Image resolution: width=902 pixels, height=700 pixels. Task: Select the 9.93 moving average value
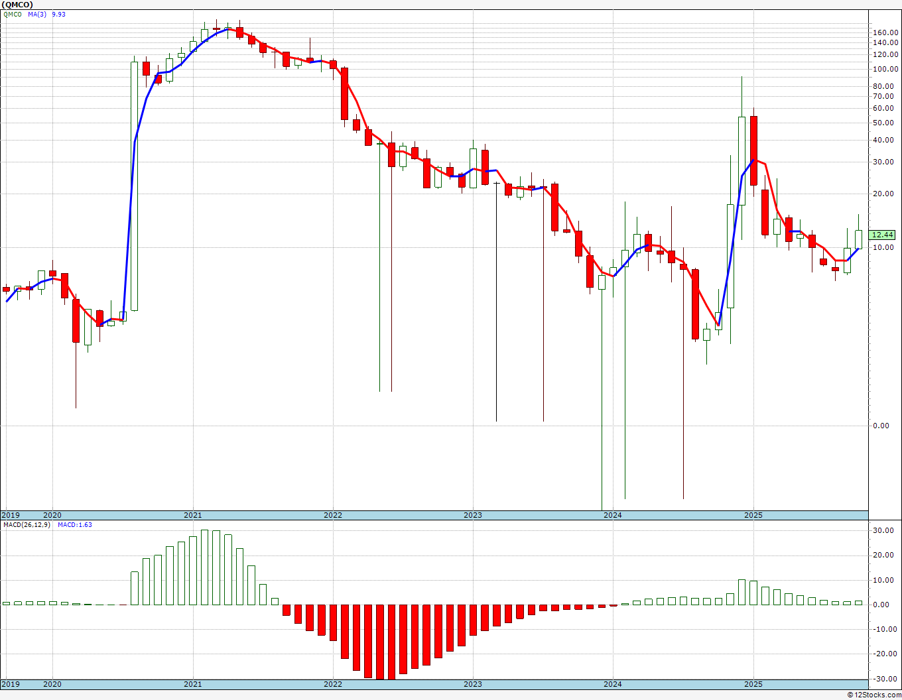58,14
